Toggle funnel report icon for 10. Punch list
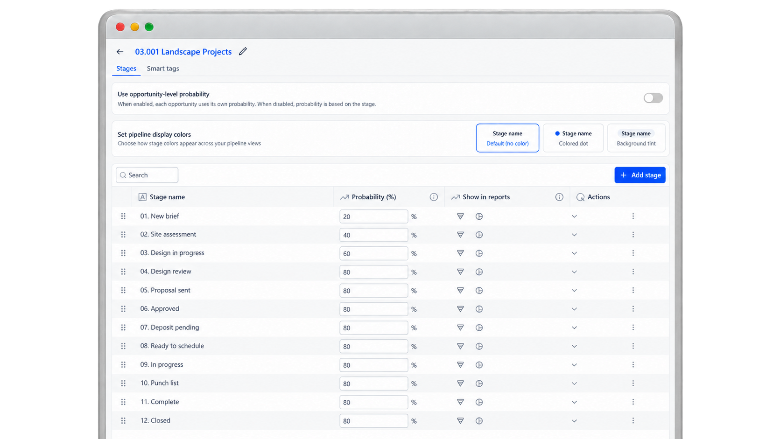Image resolution: width=780 pixels, height=439 pixels. pyautogui.click(x=460, y=383)
